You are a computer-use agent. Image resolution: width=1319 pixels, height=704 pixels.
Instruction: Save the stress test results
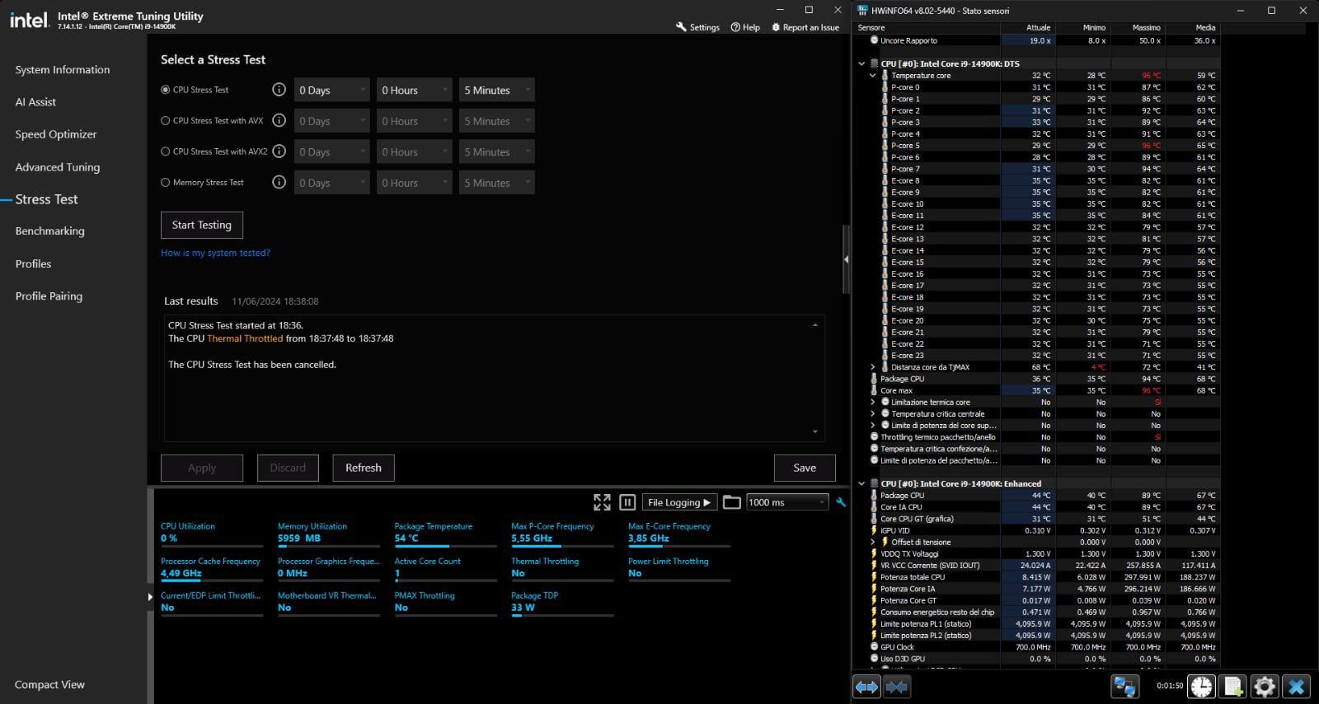tap(805, 468)
